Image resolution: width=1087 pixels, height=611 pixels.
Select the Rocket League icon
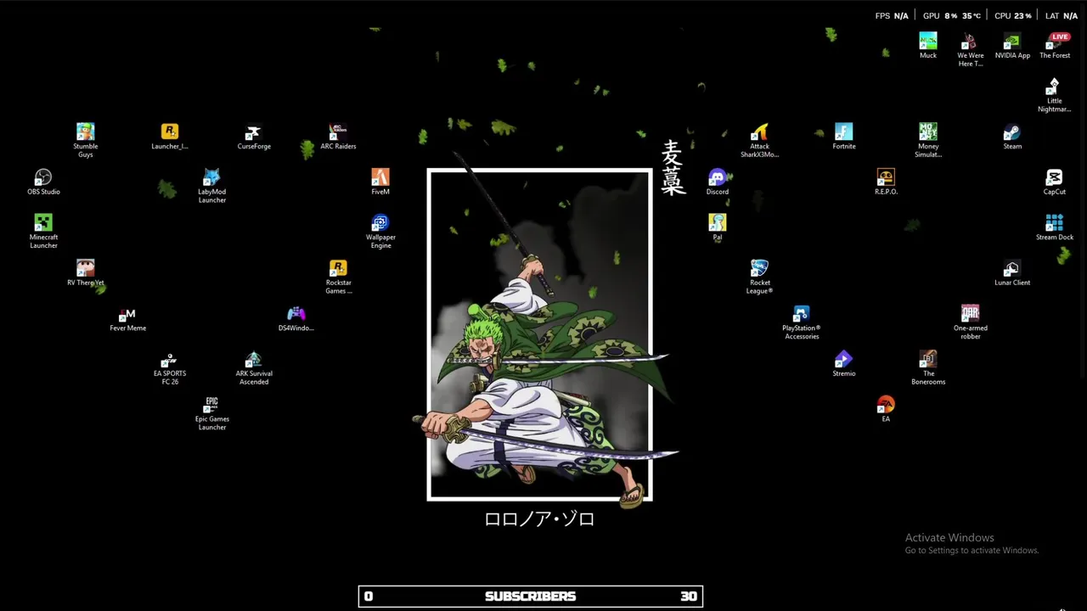(759, 277)
